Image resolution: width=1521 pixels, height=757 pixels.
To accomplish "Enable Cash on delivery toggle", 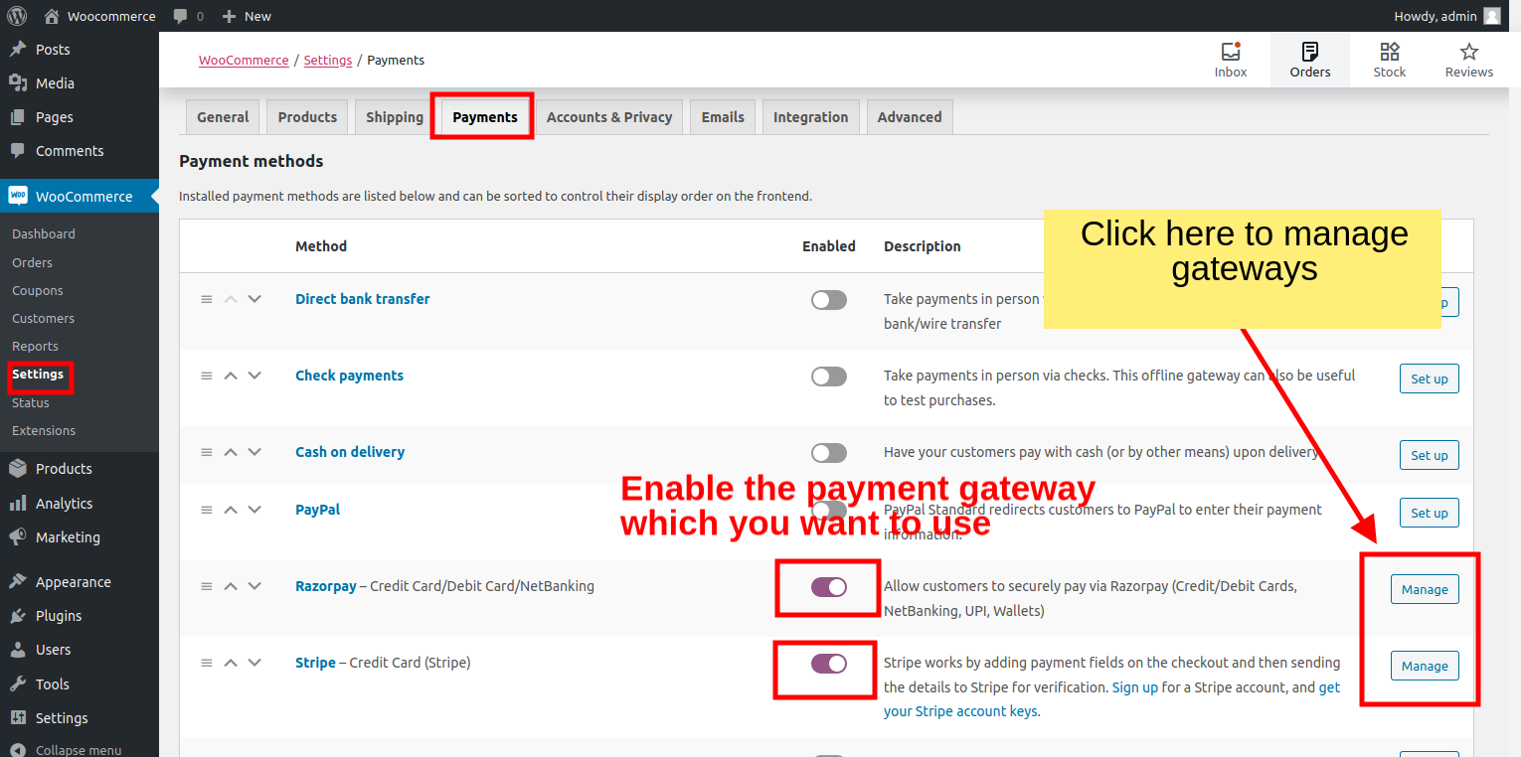I will [x=828, y=453].
